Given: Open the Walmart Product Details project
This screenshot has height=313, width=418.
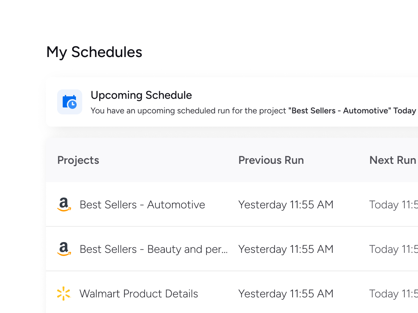Looking at the screenshot, I should [139, 294].
